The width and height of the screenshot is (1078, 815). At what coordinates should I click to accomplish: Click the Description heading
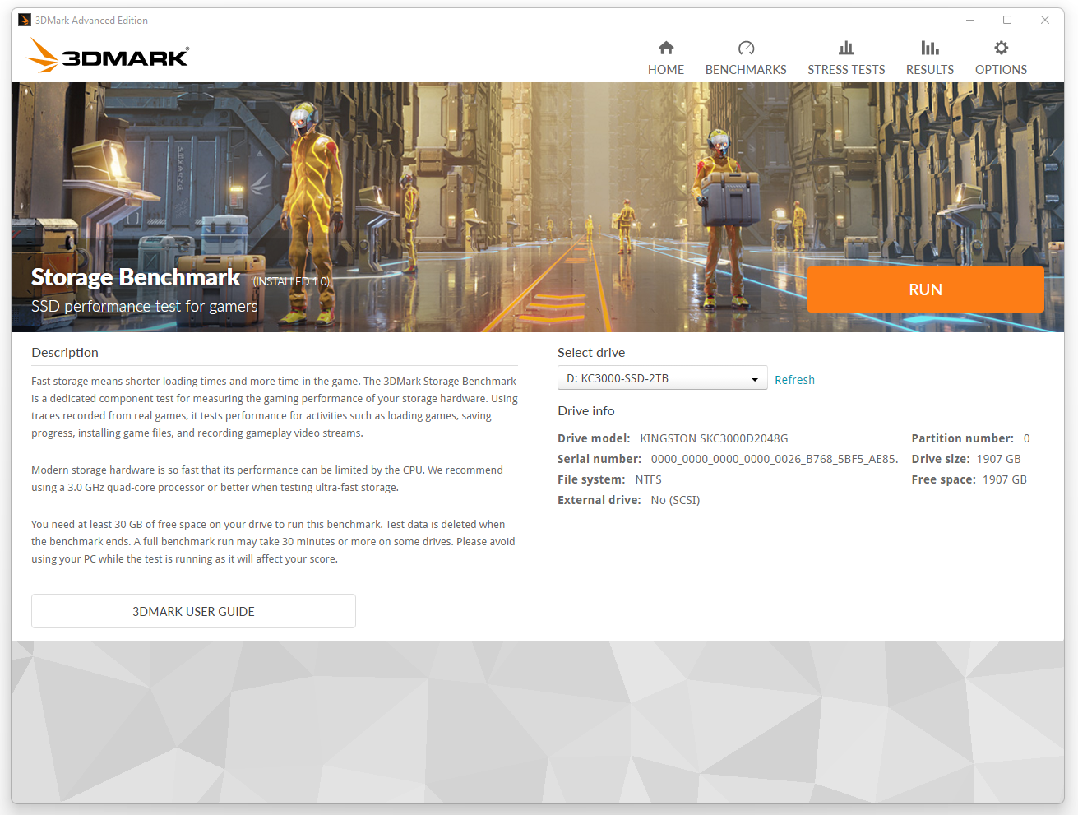point(65,352)
